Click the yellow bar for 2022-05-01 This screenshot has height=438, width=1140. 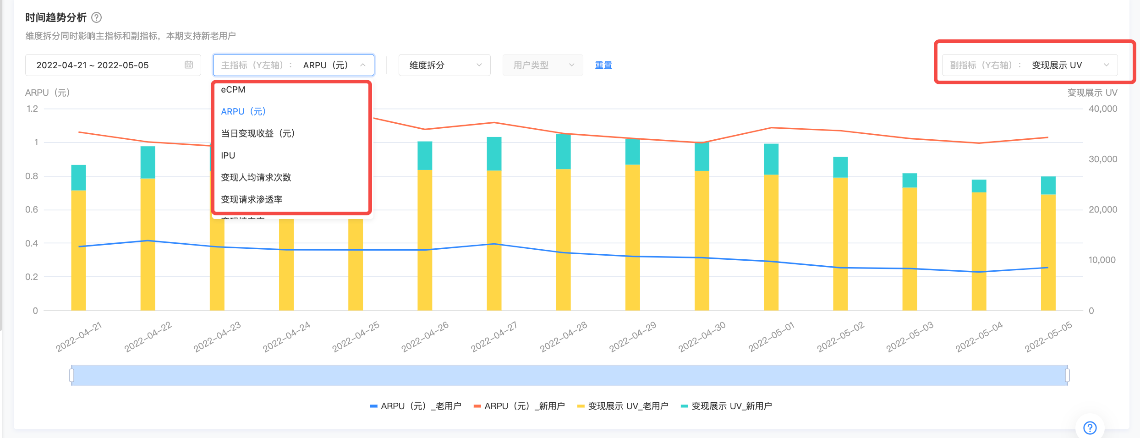tap(771, 242)
